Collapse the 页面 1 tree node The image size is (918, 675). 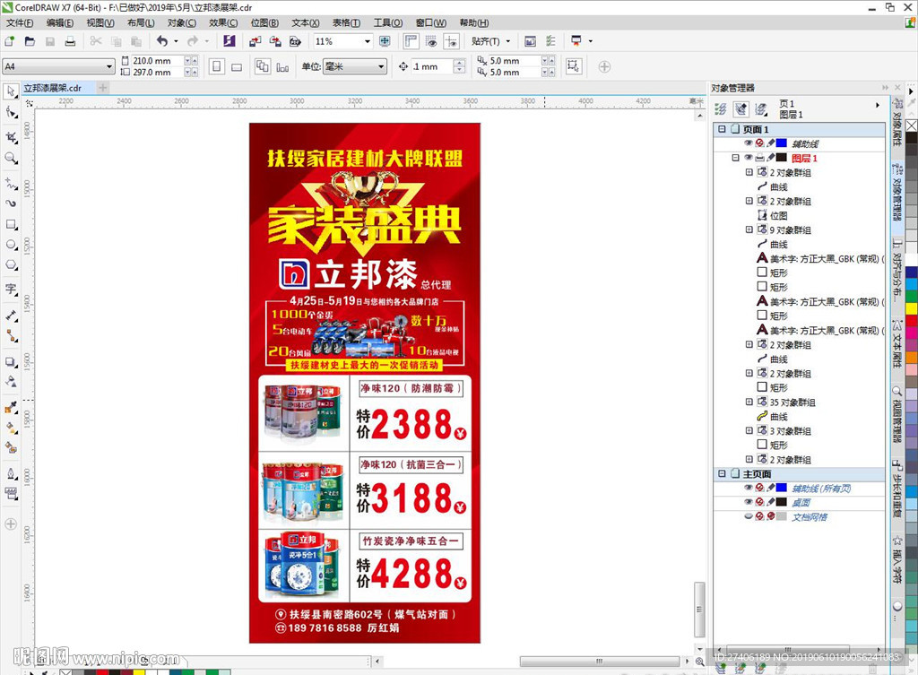click(x=722, y=129)
